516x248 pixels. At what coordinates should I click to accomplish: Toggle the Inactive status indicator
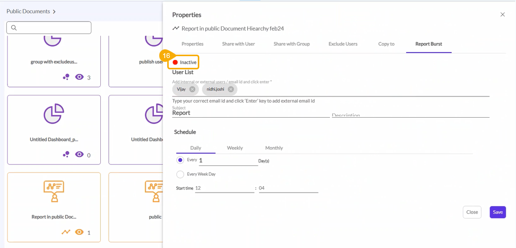(175, 62)
